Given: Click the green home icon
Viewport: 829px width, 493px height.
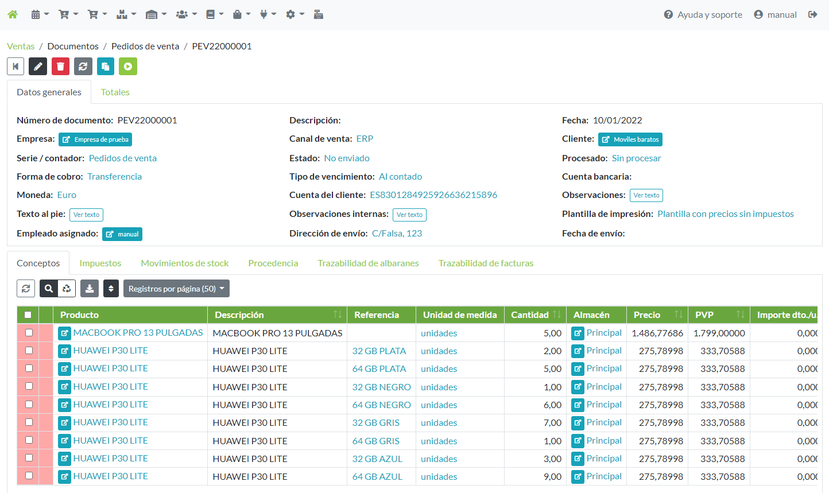Looking at the screenshot, I should click(x=13, y=14).
